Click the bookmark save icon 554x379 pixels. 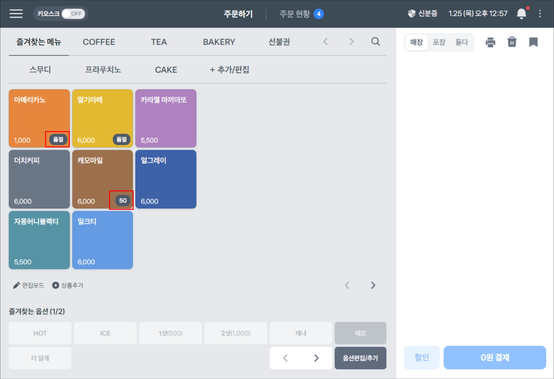(x=533, y=42)
